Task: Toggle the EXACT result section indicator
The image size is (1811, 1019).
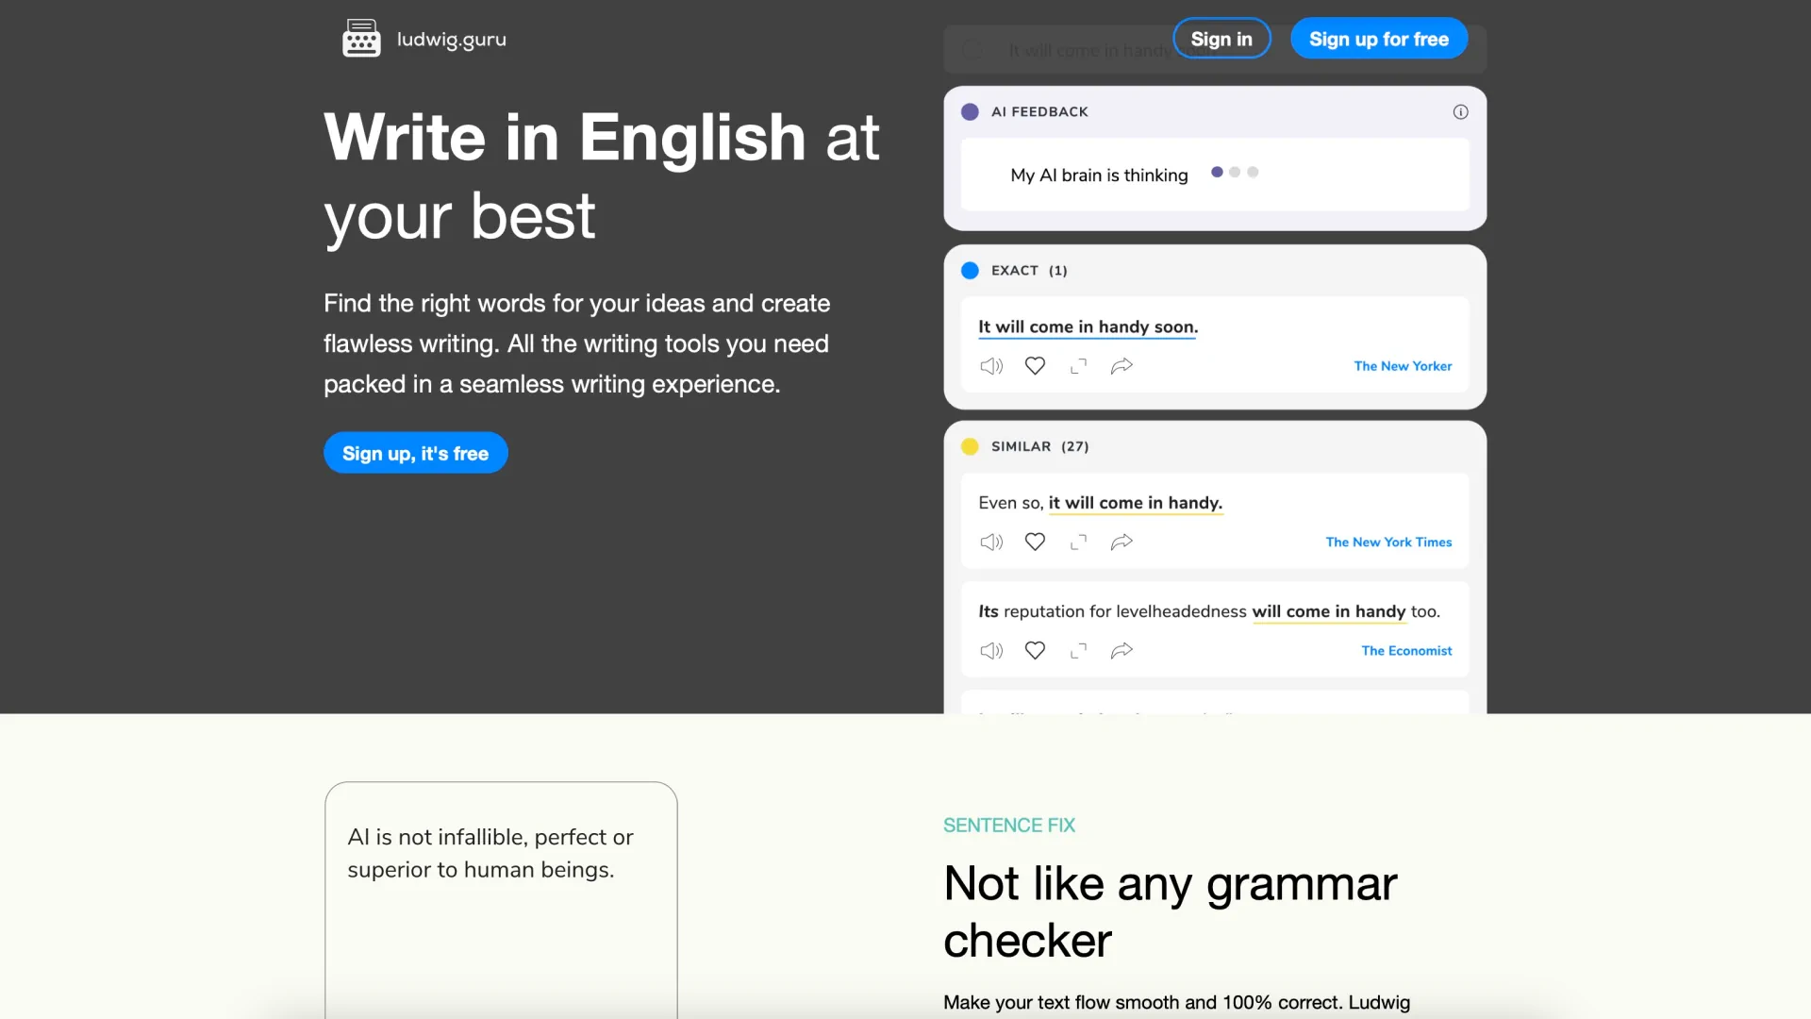Action: pos(971,270)
